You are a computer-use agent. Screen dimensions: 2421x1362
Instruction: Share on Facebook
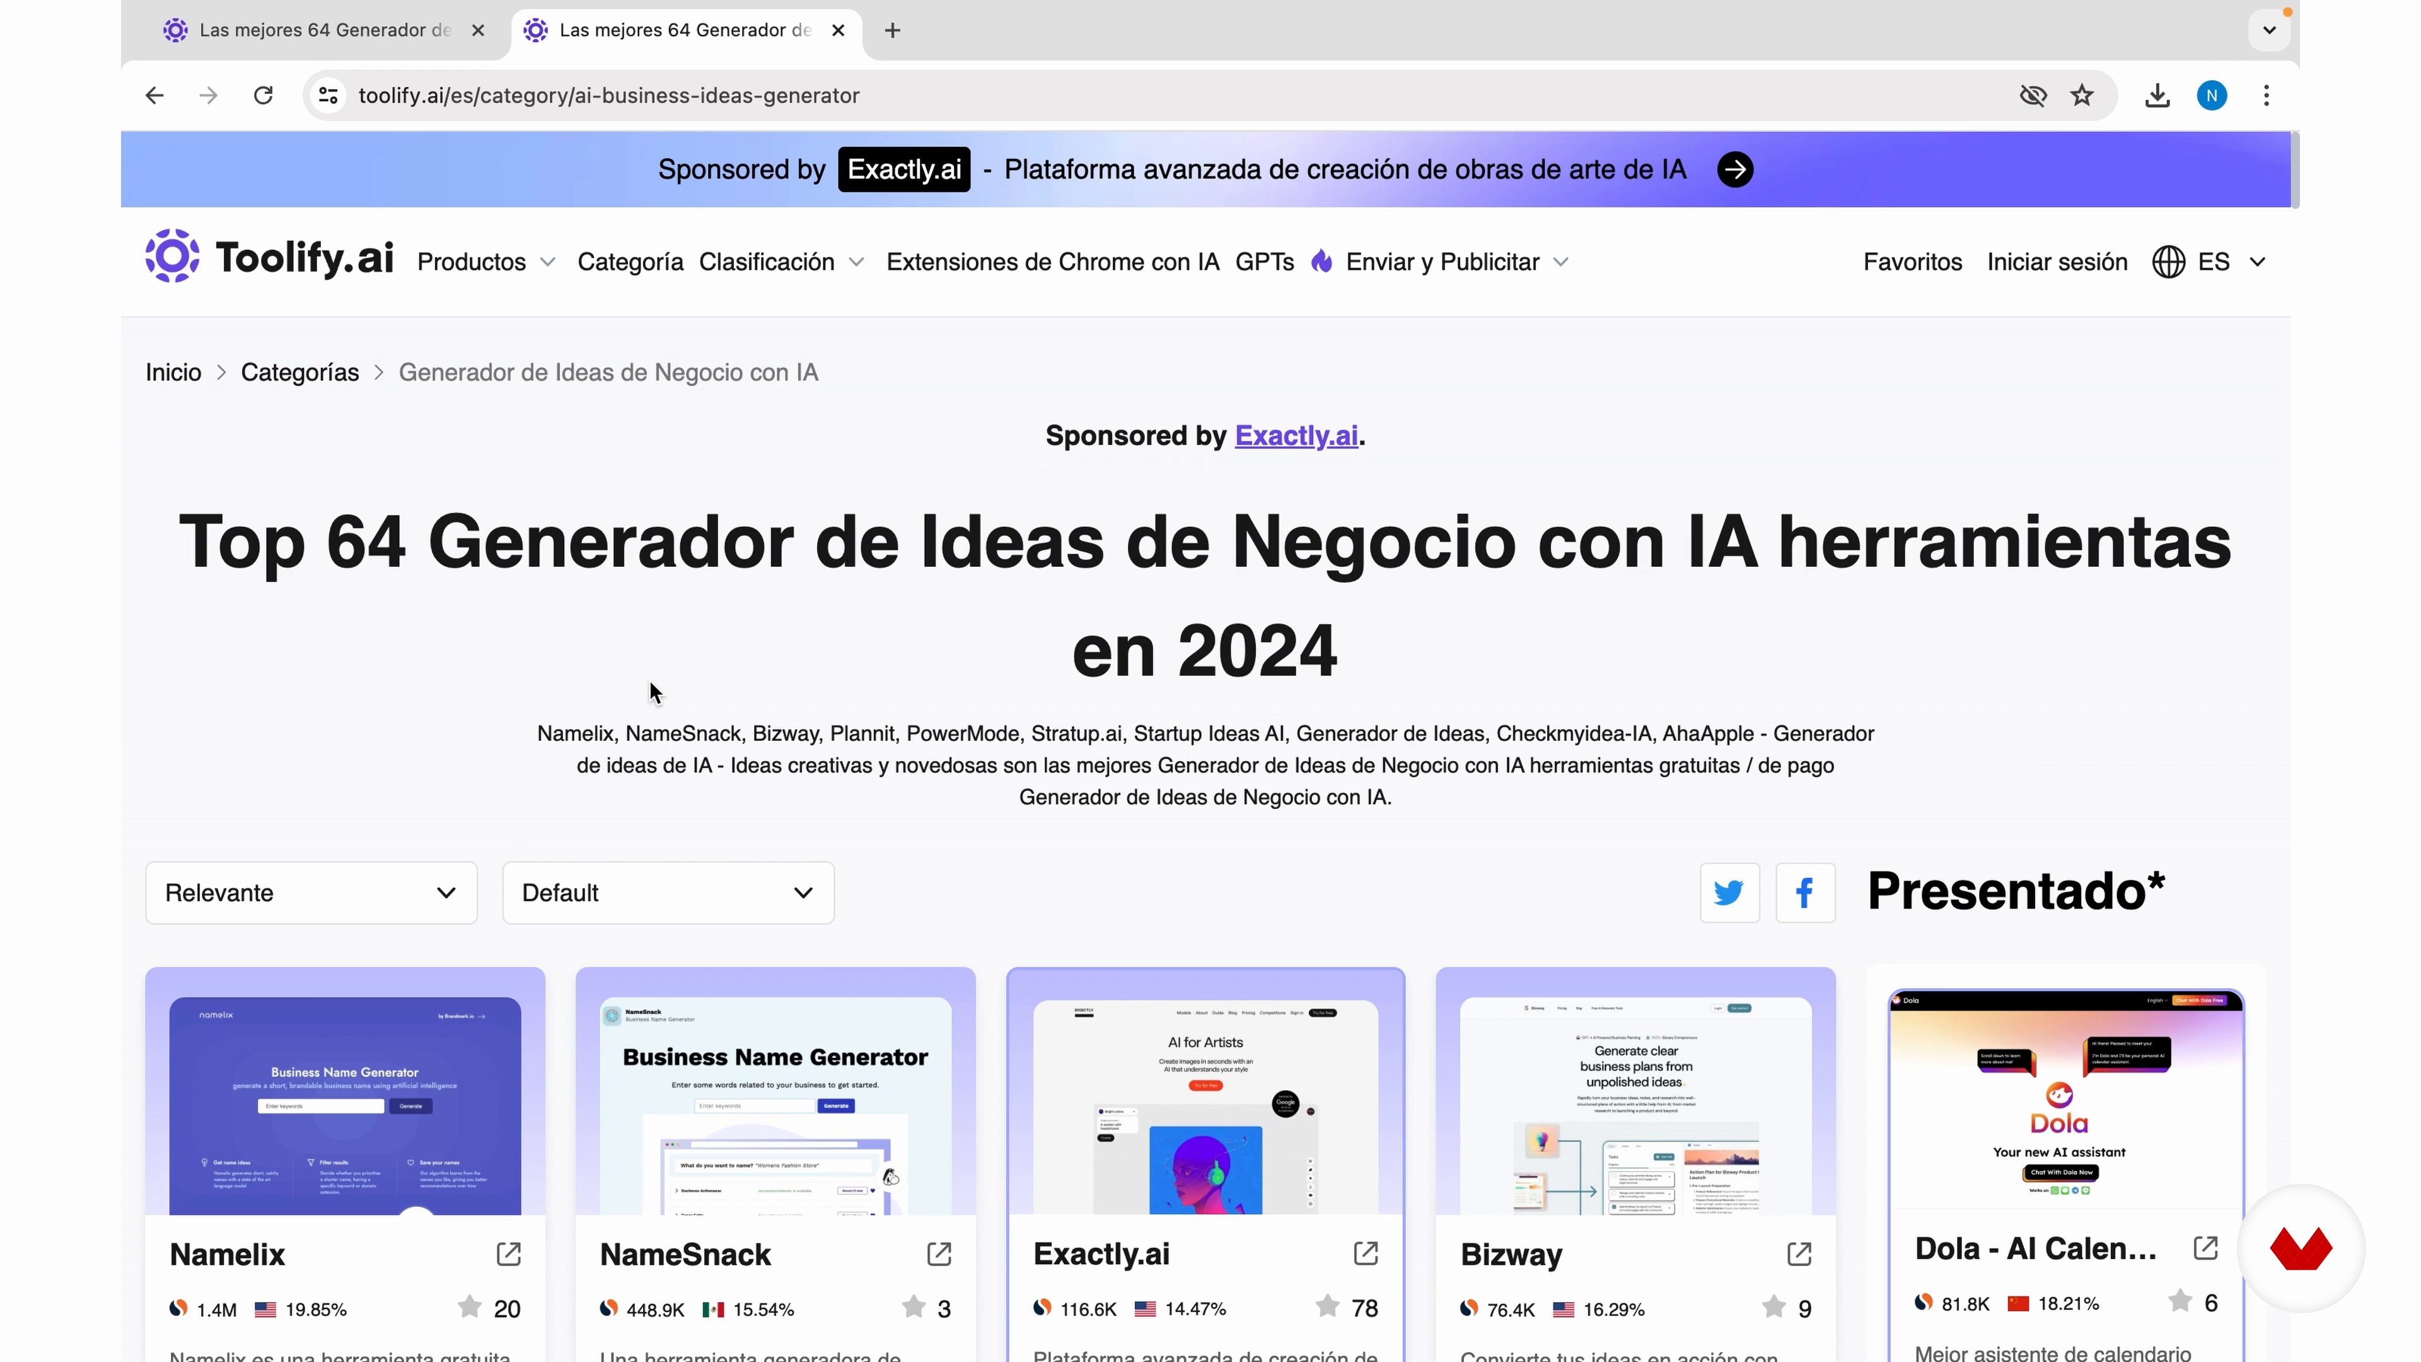click(1804, 892)
